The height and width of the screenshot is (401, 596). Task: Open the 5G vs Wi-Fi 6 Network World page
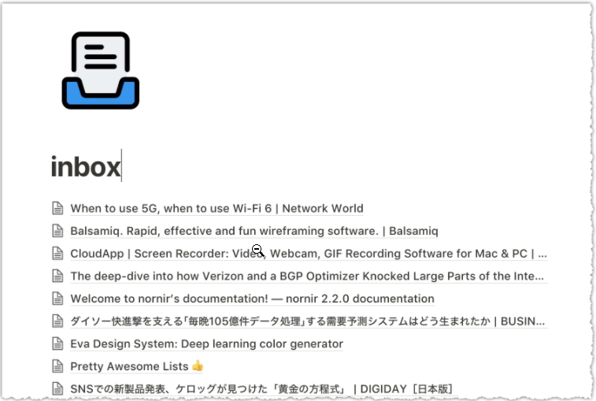tap(217, 209)
